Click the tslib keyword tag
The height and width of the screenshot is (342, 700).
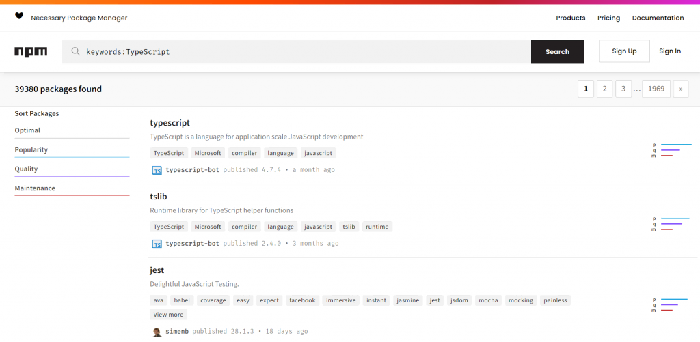(349, 227)
